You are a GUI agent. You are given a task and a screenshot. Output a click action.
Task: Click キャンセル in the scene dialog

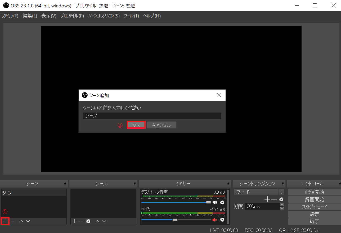pos(161,125)
